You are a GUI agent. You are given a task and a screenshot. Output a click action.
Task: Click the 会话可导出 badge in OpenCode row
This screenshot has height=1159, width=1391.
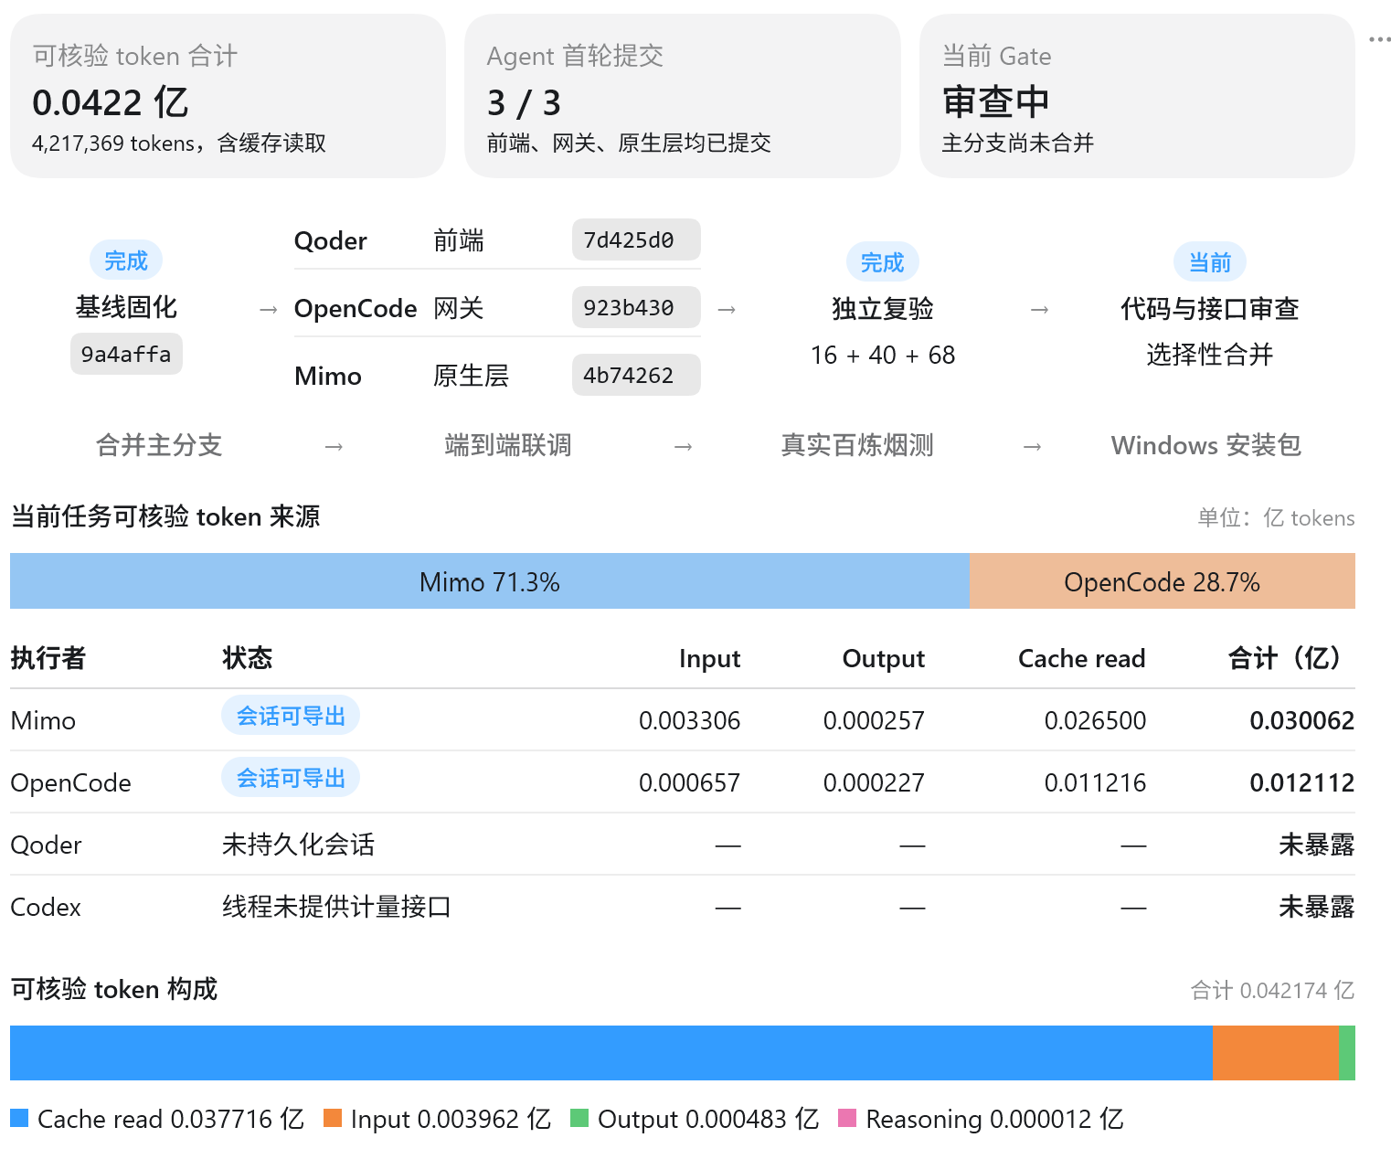point(291,778)
